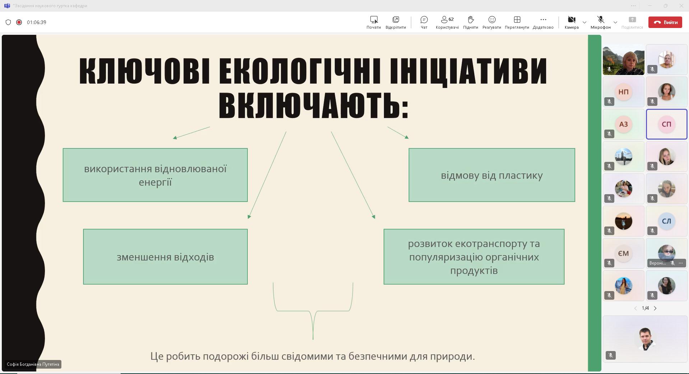Click muted mic icon on СЛ tile
This screenshot has width=689, height=374.
tap(652, 231)
